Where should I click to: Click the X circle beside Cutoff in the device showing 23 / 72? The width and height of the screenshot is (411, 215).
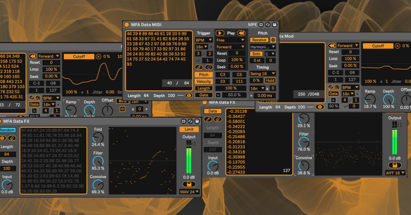(98, 56)
